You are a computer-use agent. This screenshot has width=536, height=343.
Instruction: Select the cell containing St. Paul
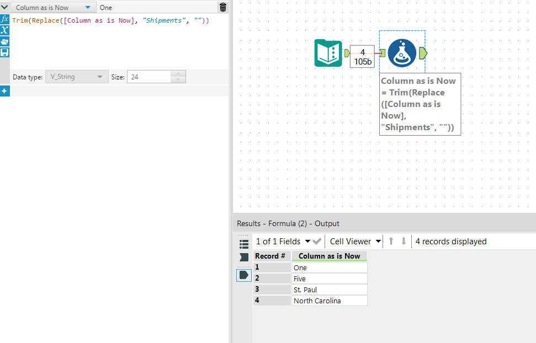tap(329, 290)
